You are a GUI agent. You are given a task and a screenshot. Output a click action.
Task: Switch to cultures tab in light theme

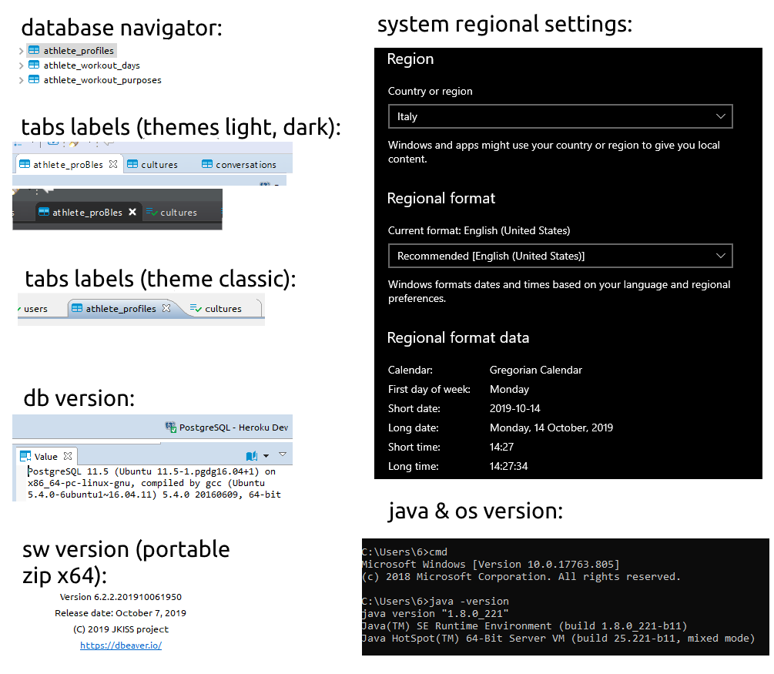(159, 164)
